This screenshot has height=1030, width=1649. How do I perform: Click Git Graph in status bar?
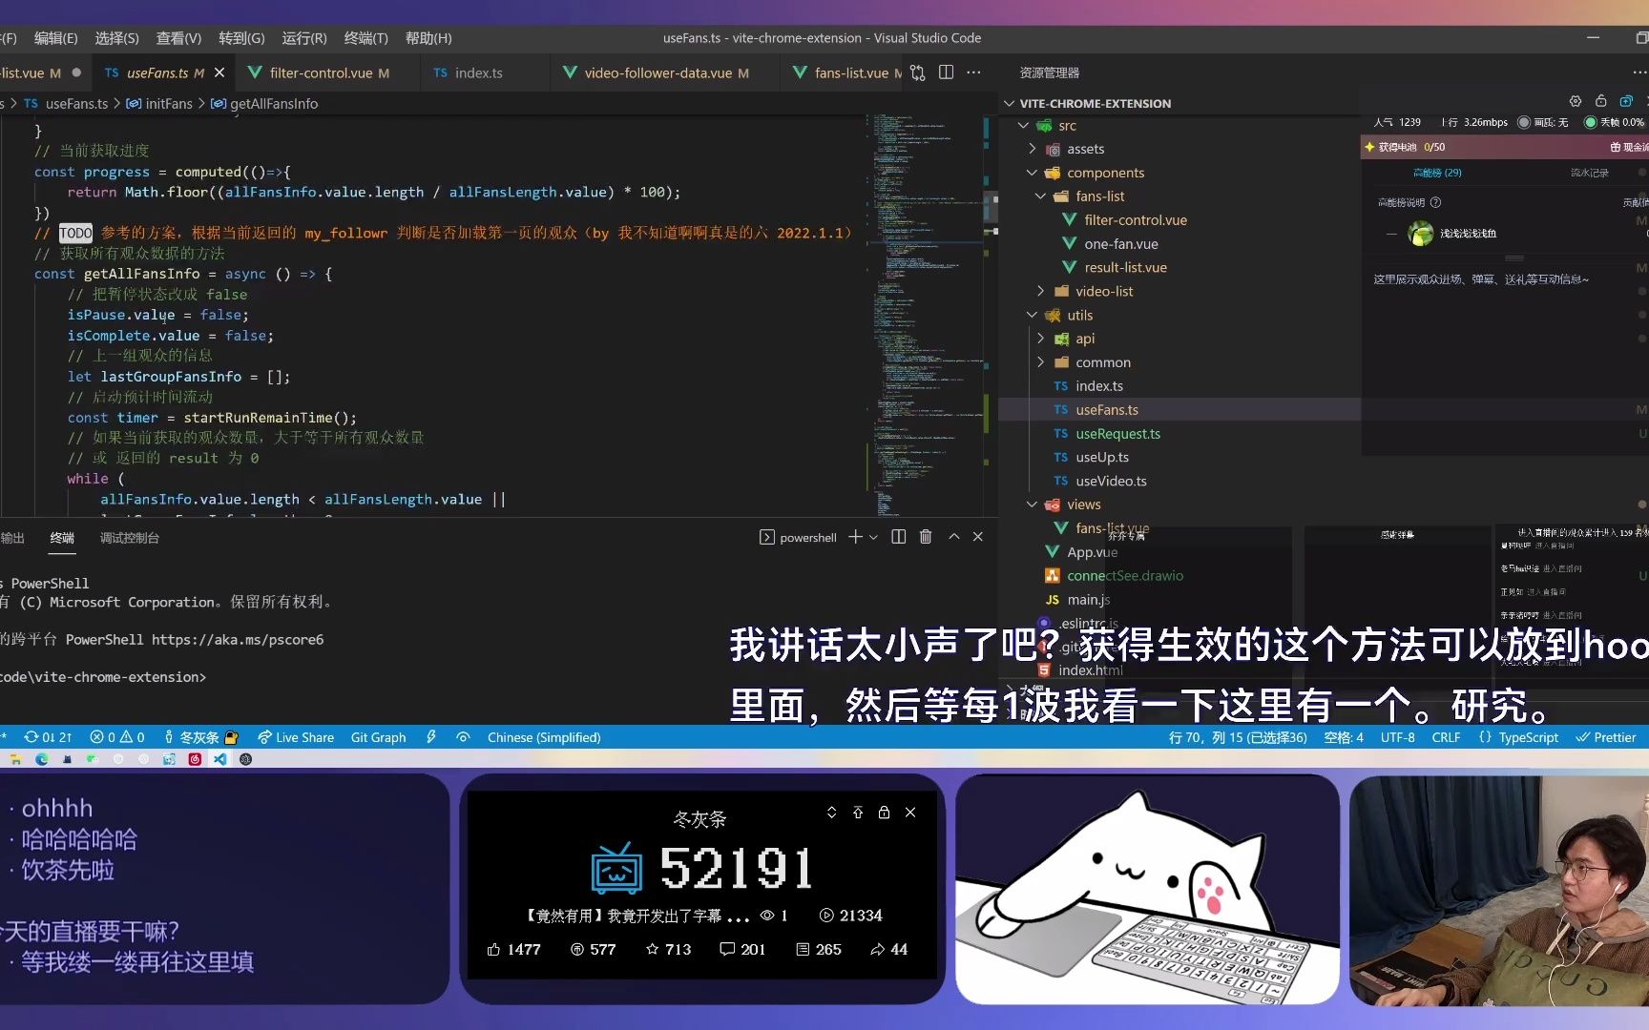point(378,737)
